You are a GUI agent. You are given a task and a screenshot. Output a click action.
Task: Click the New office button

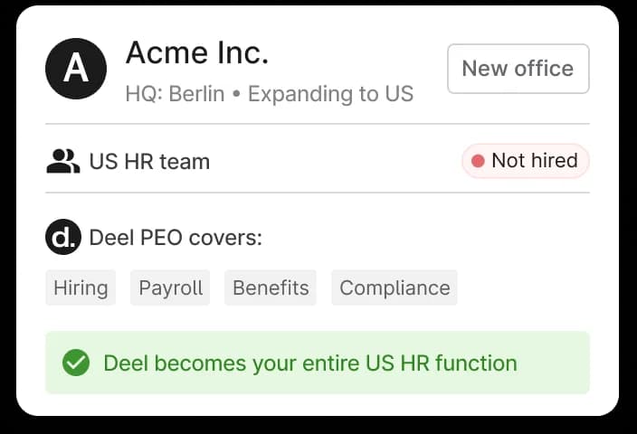point(518,69)
